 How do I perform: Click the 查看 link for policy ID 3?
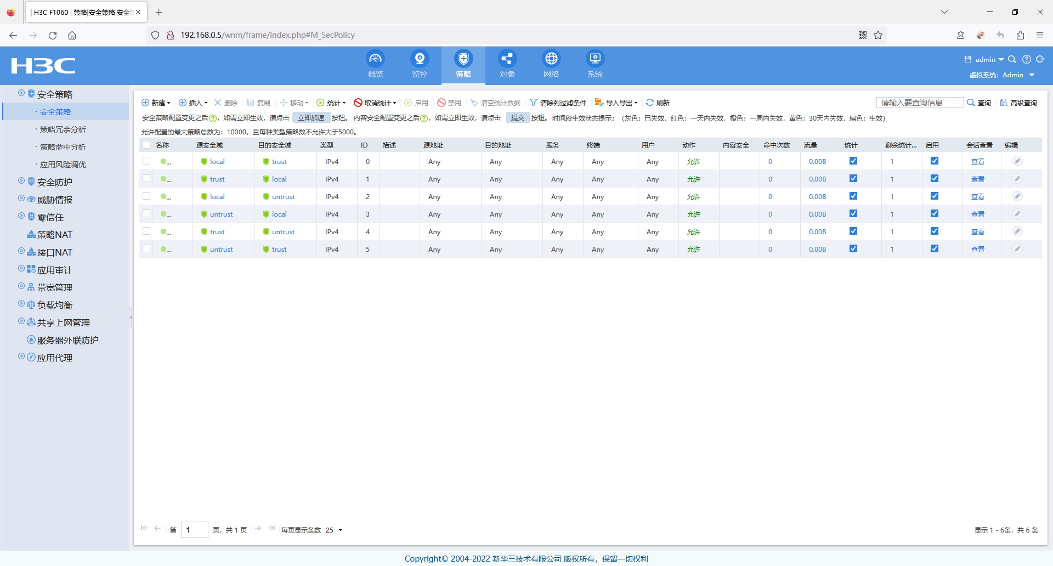pos(977,214)
